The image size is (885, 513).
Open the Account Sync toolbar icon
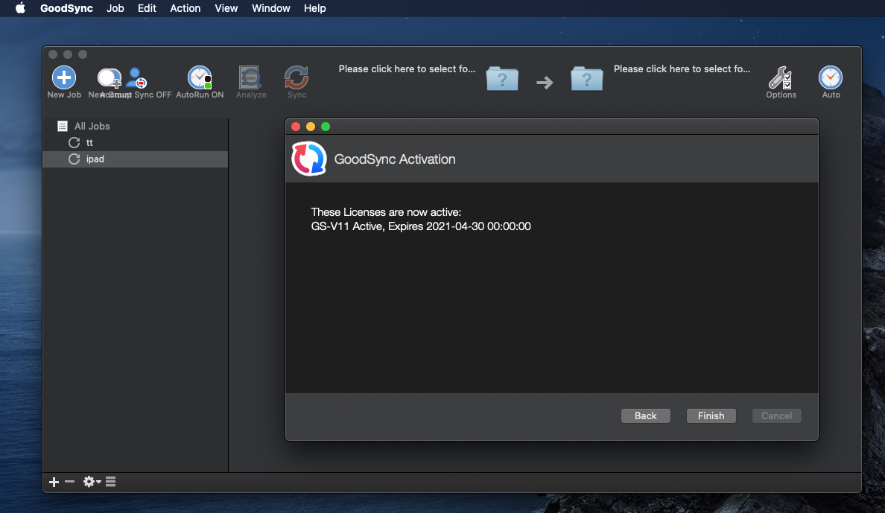coord(137,78)
